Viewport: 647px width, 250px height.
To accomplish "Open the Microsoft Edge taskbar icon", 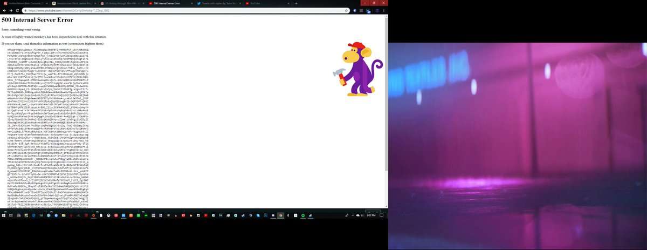I will (x=33, y=215).
